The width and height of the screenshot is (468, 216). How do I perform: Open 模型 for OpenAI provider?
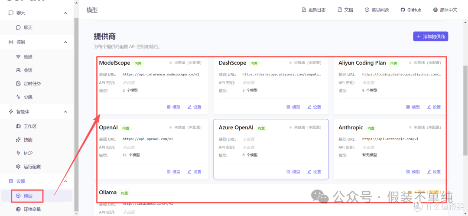pyautogui.click(x=173, y=171)
